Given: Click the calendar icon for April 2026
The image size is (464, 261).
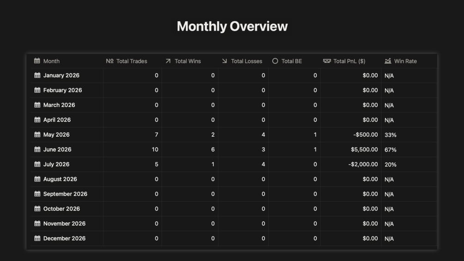Looking at the screenshot, I should (37, 120).
